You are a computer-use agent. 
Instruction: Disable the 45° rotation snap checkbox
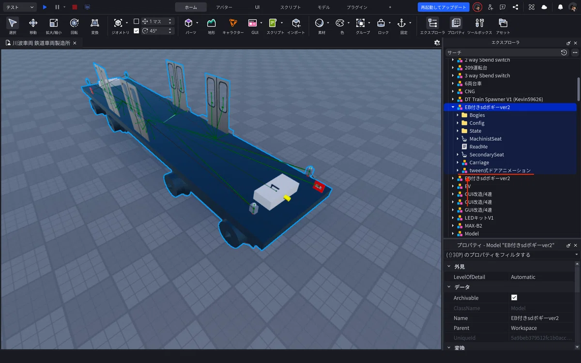(x=136, y=30)
